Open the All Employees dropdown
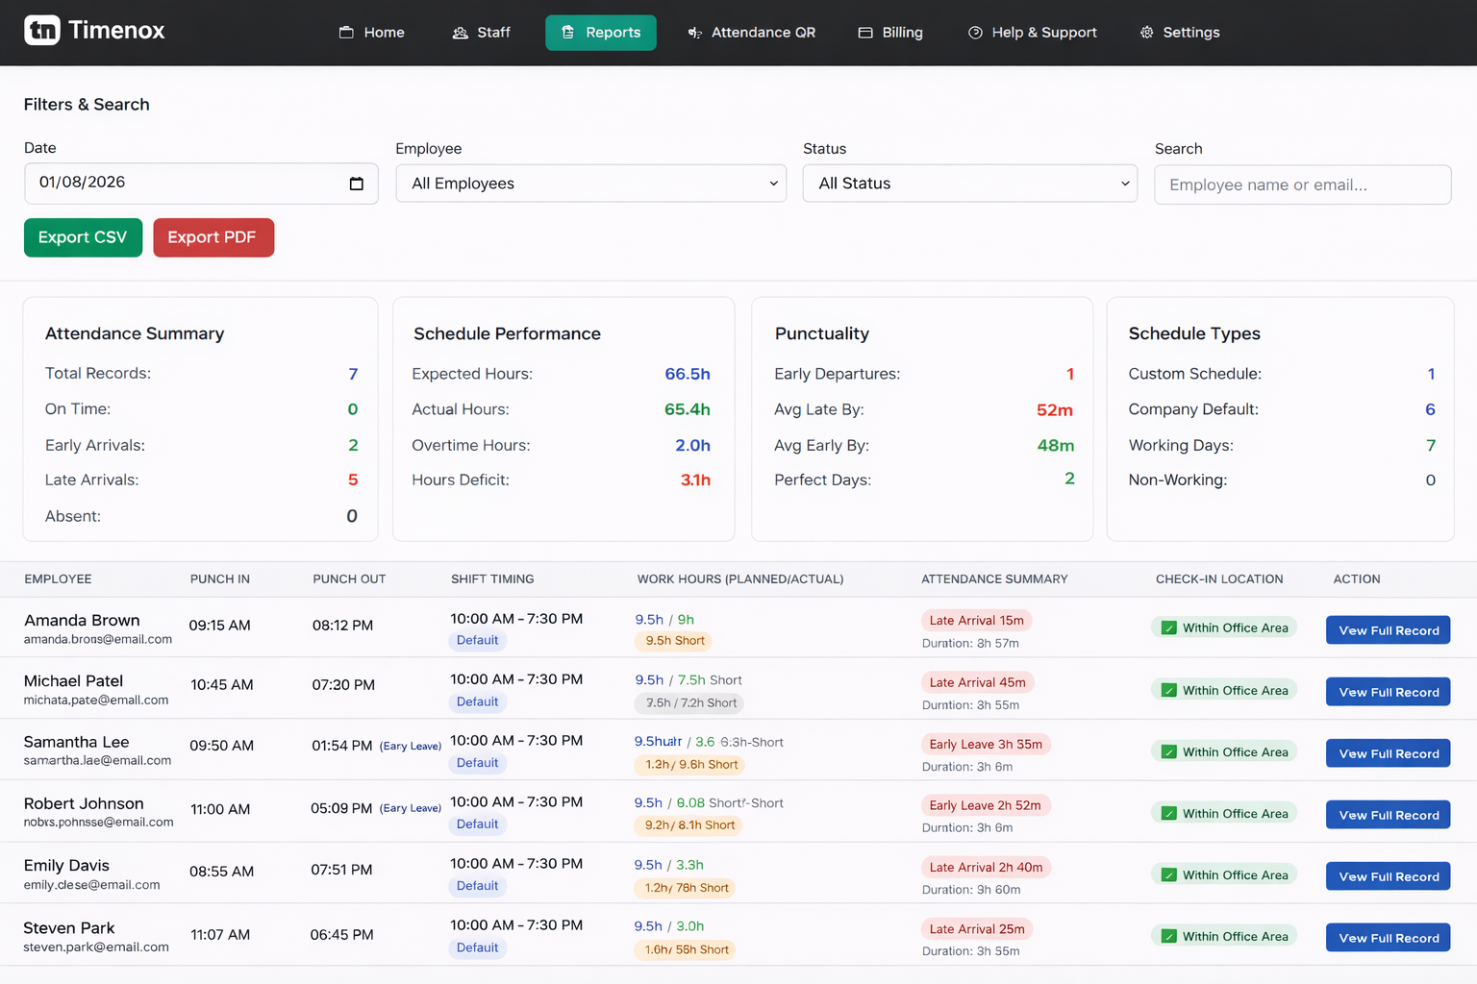The width and height of the screenshot is (1477, 984). [x=590, y=183]
